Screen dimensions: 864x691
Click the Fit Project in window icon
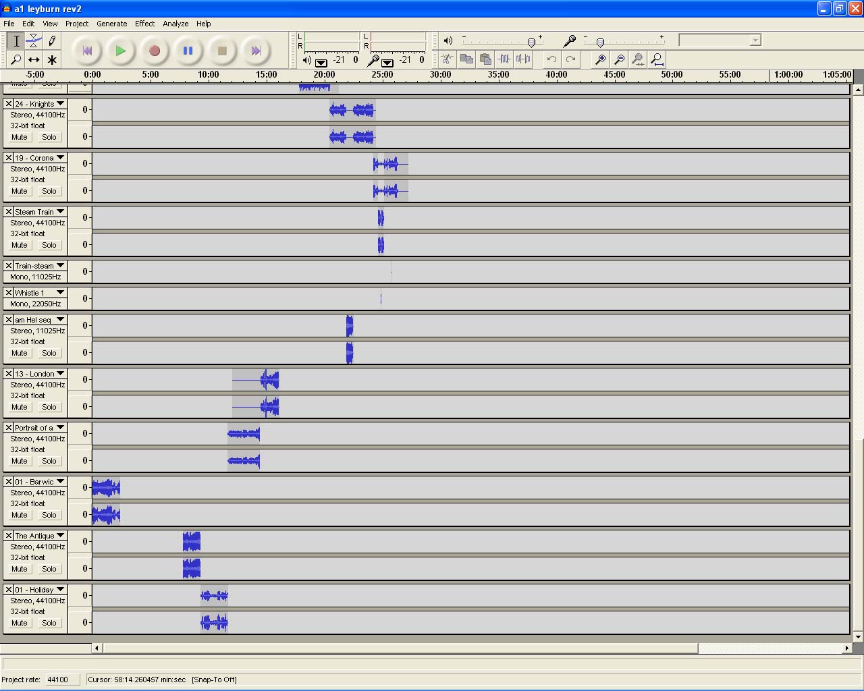click(x=657, y=59)
